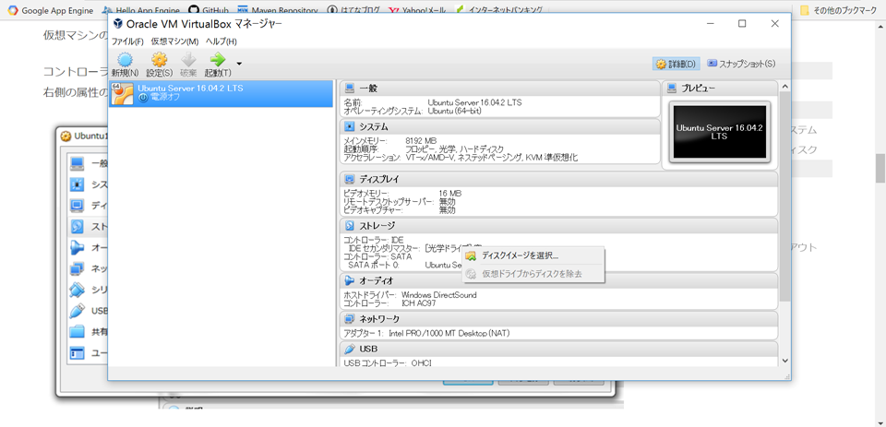Open the Maven Repository bookmark

click(x=278, y=10)
